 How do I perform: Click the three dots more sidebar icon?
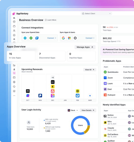(14, 96)
